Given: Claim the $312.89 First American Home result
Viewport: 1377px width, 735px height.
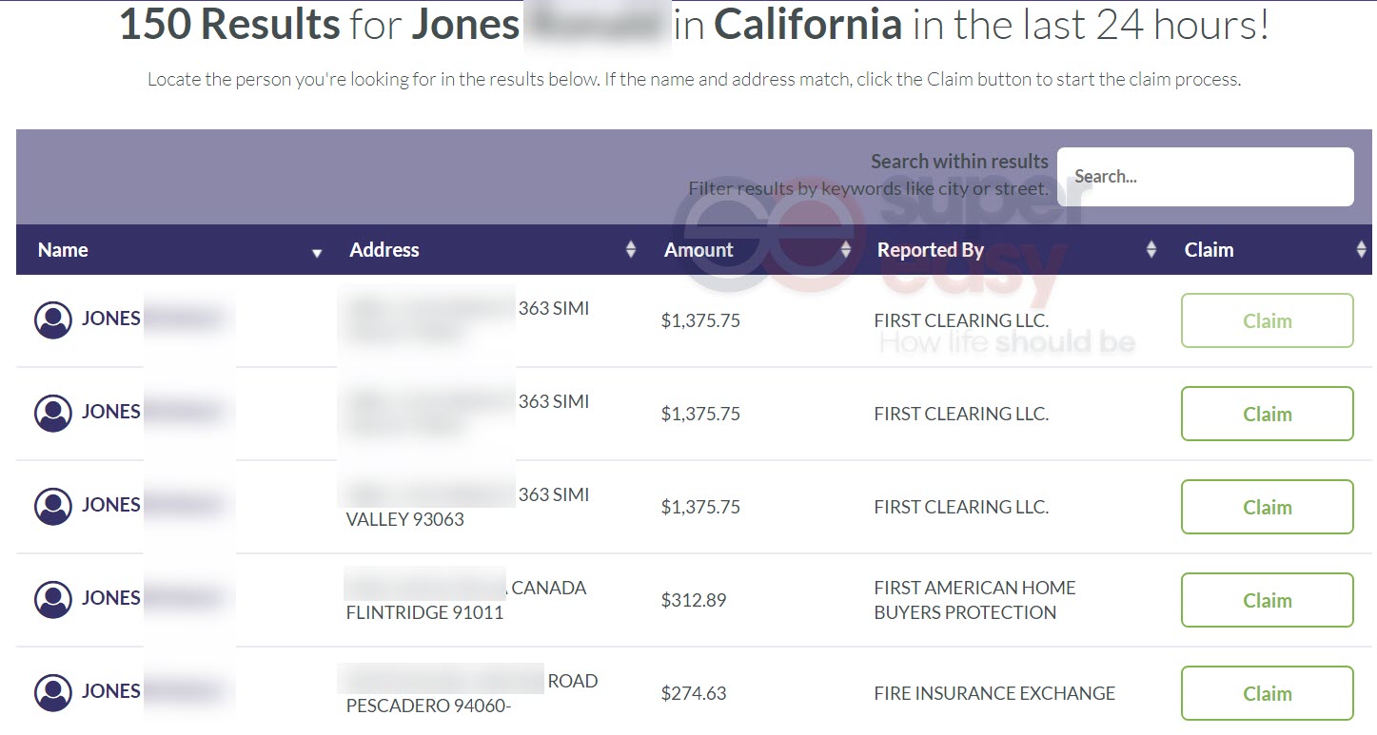Looking at the screenshot, I should [x=1268, y=600].
